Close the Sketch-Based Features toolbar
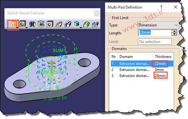Viewport: 188px width, 119px height. [x=97, y=13]
